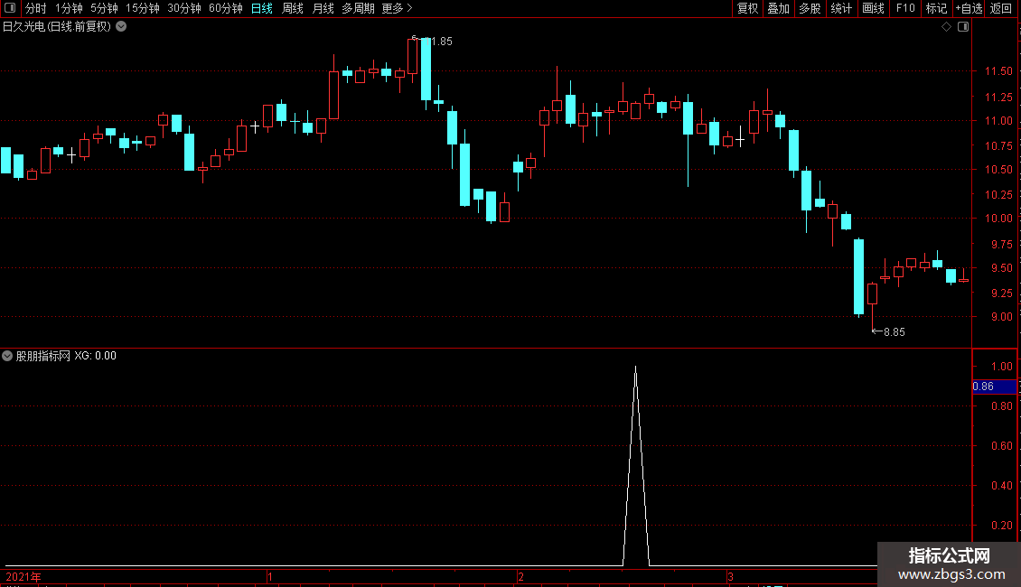Image resolution: width=1021 pixels, height=587 pixels.
Task: Switch to 5分钟 chart period
Action: tap(104, 8)
